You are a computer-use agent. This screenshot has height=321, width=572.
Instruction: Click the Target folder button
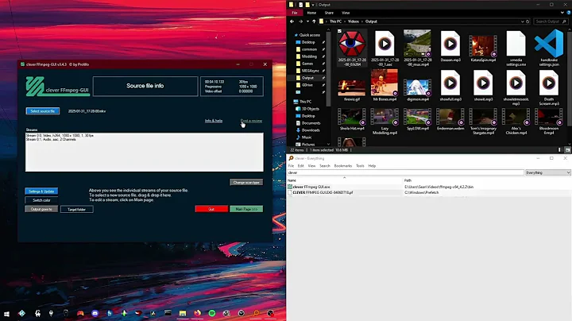[76, 210]
